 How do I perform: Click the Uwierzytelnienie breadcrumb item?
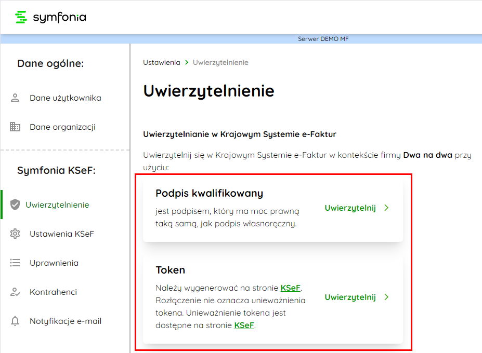[220, 63]
